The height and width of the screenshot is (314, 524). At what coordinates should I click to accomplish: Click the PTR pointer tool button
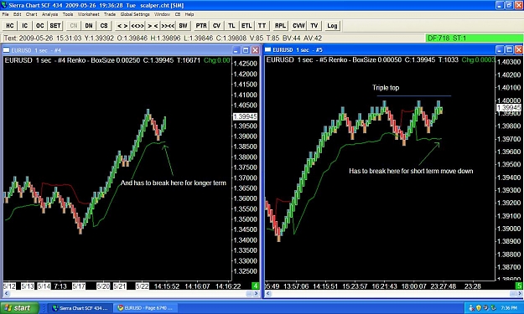[x=201, y=26]
